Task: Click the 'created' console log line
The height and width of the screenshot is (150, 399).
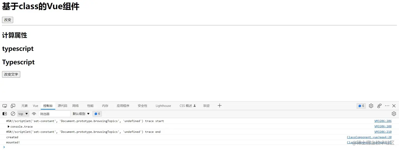Action: click(x=12, y=137)
